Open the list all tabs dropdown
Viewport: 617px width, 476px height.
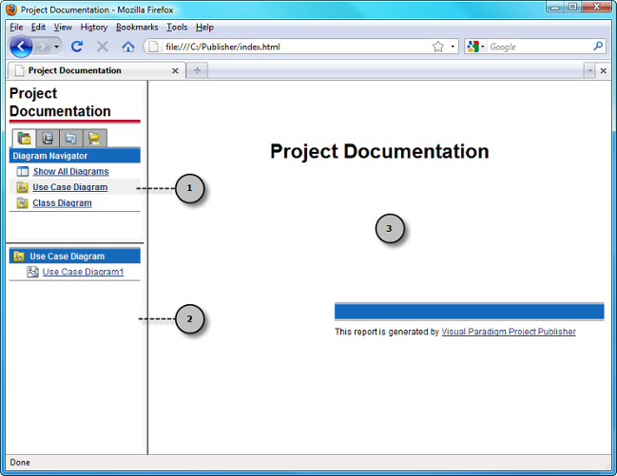pos(589,71)
